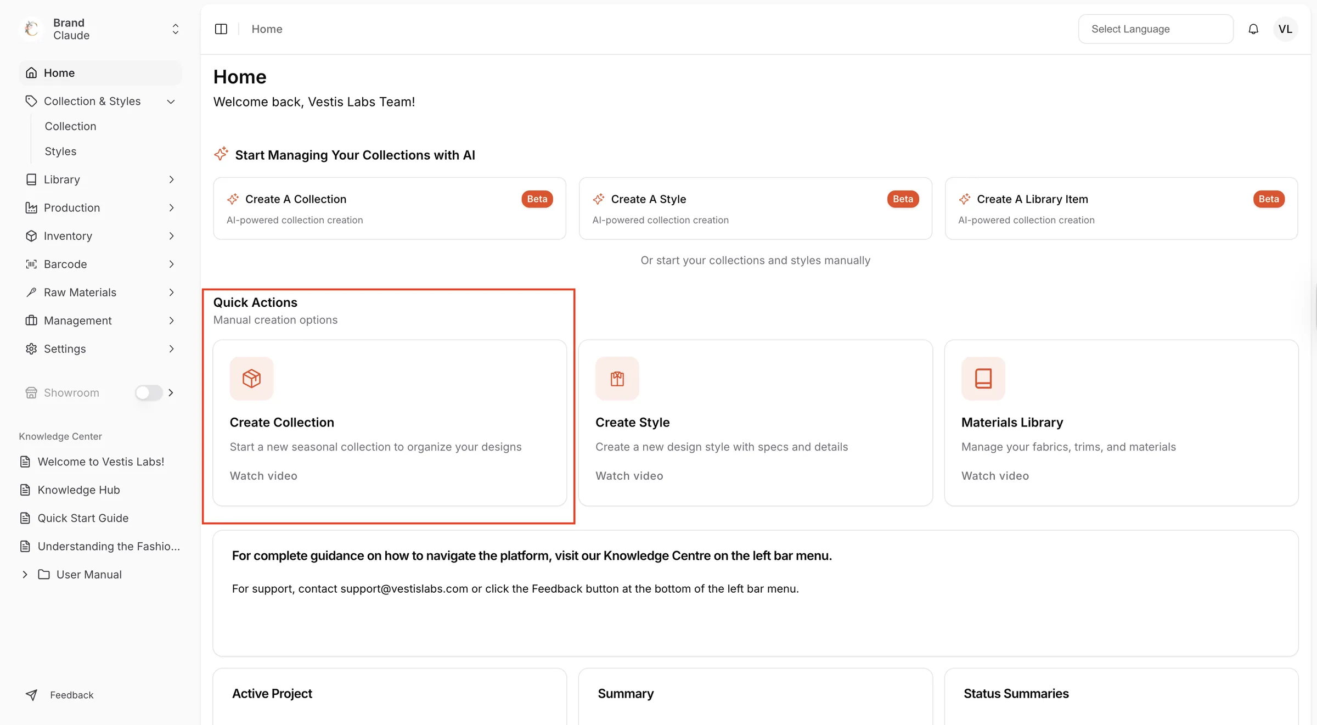Open Welcome to Vestis Labs! article
The width and height of the screenshot is (1317, 725).
(100, 462)
